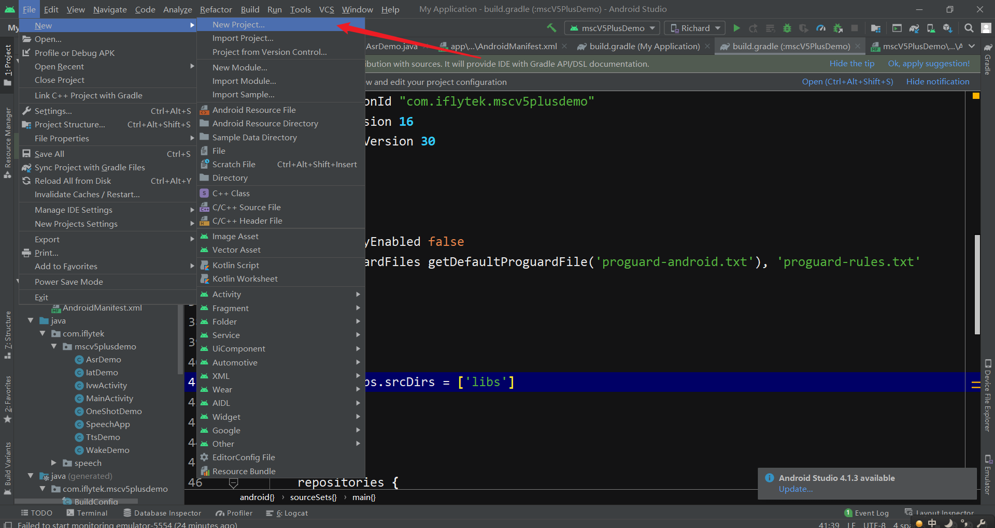Screen dimensions: 995x528
Task: Toggle the Build Variants side panel
Action: (x=7, y=468)
